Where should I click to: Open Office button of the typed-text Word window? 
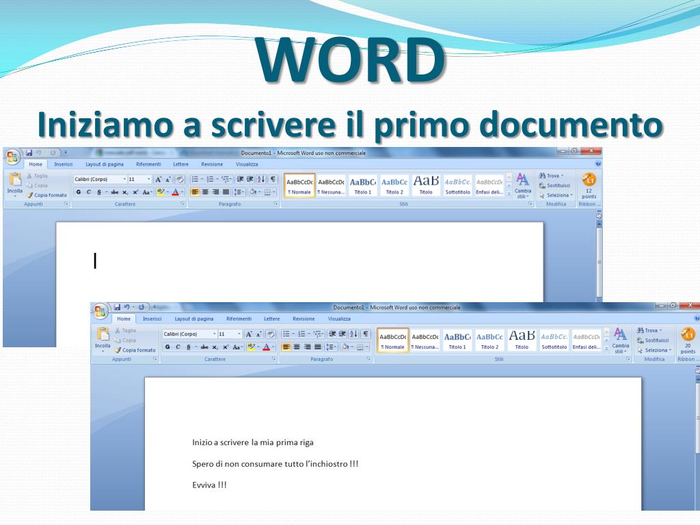click(100, 312)
